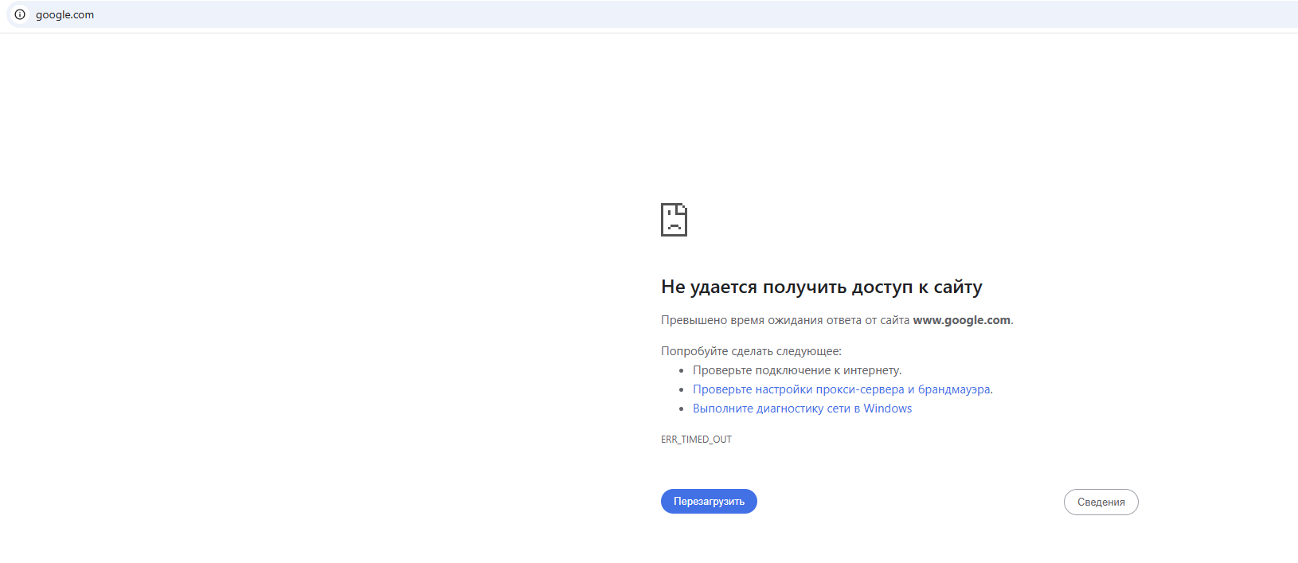Image resolution: width=1298 pixels, height=563 pixels.
Task: Click the ERR_TIMED_OUT error code text
Action: (x=696, y=440)
